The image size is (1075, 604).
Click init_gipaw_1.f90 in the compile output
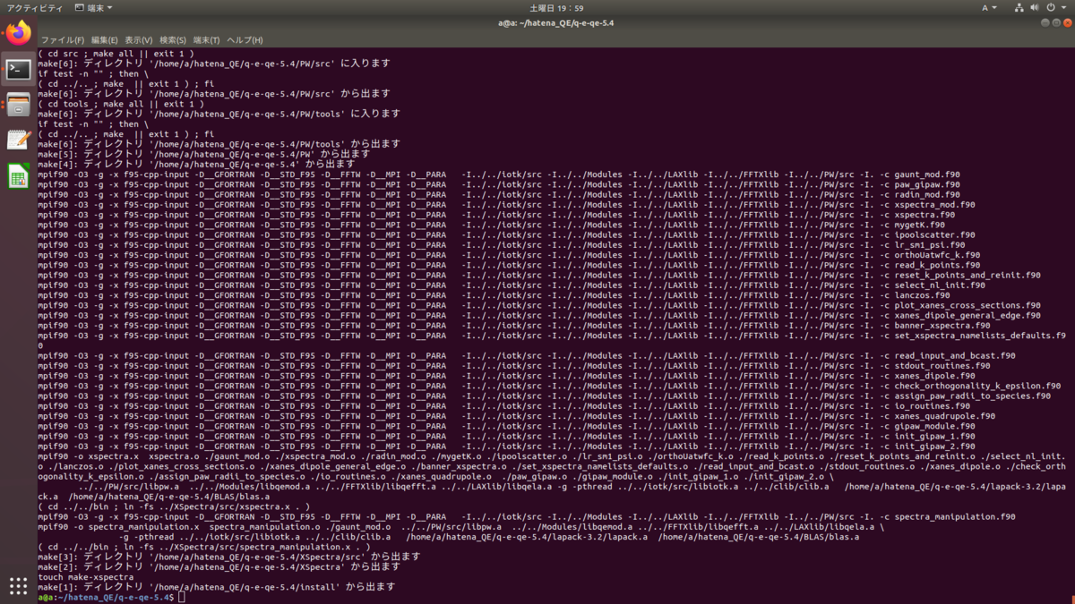click(934, 436)
